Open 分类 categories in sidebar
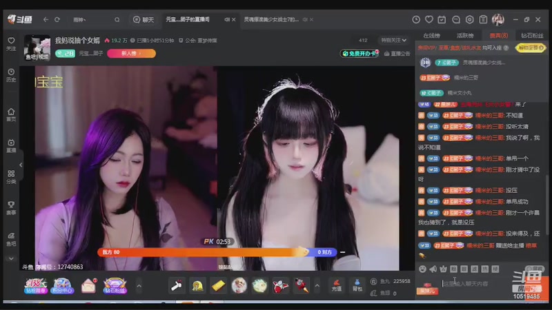552x310 pixels. [x=11, y=177]
